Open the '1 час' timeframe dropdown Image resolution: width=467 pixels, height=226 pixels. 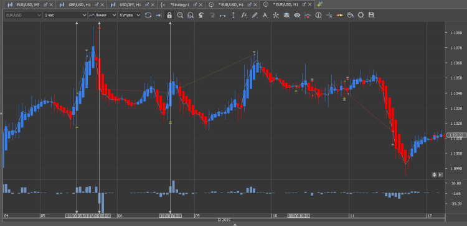coord(65,15)
